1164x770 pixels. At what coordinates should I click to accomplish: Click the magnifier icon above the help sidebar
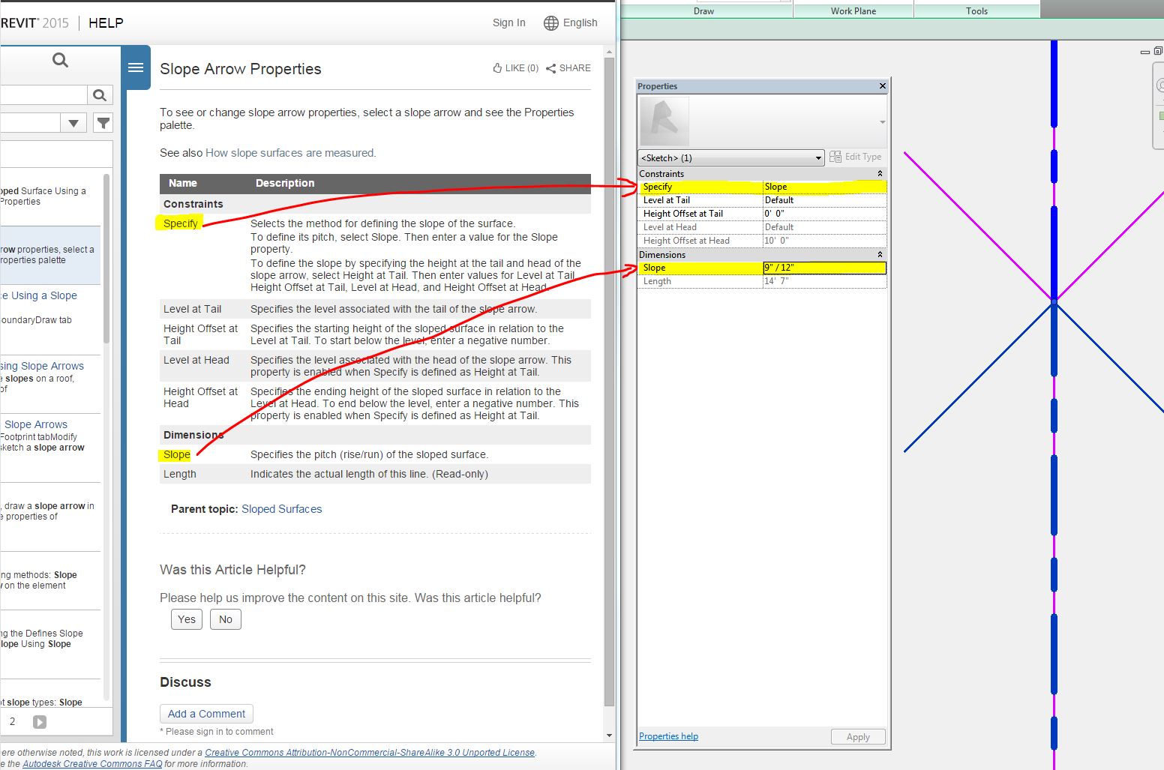click(61, 60)
